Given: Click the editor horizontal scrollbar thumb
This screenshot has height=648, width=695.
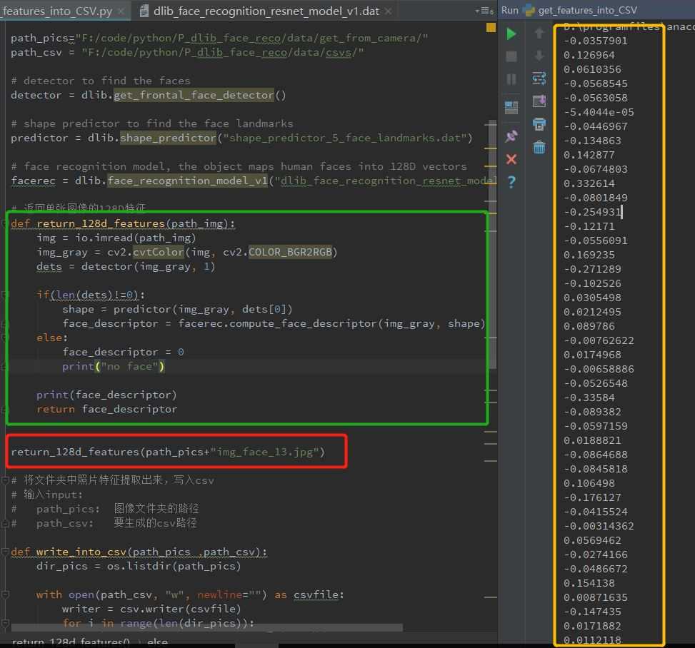Looking at the screenshot, I should [x=207, y=627].
